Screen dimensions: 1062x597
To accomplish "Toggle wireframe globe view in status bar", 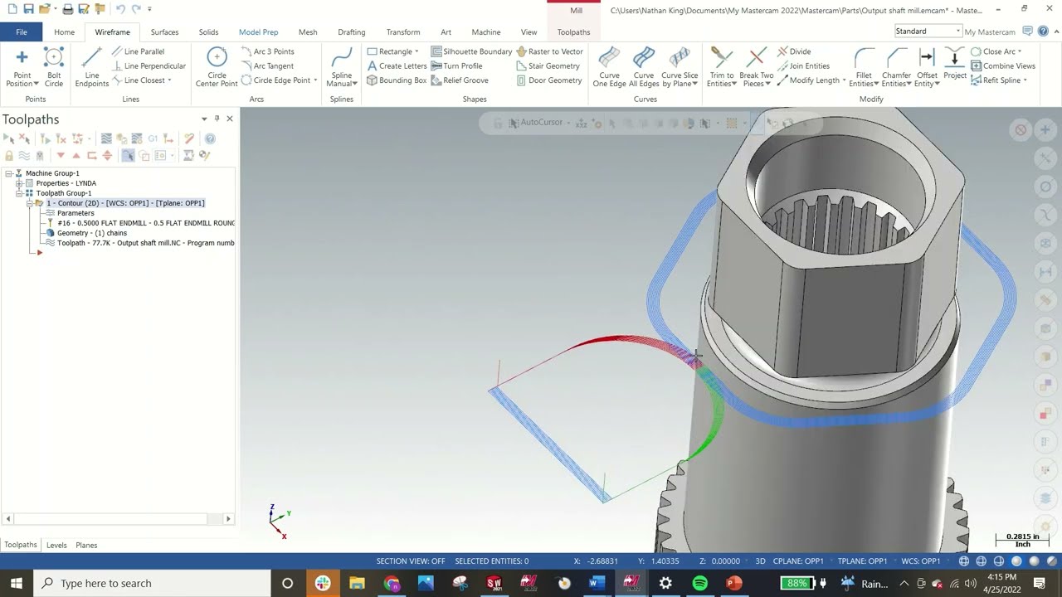I will coord(964,561).
